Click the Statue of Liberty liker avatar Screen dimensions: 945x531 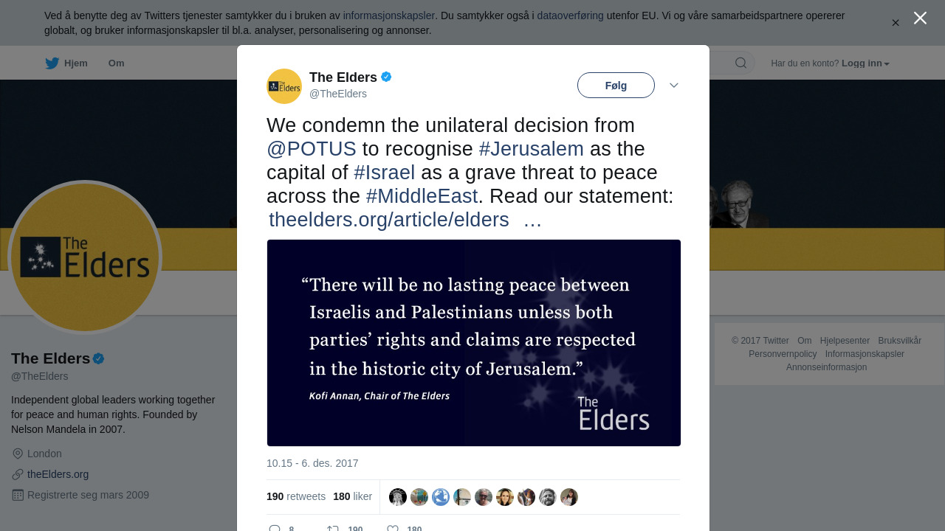pos(398,497)
